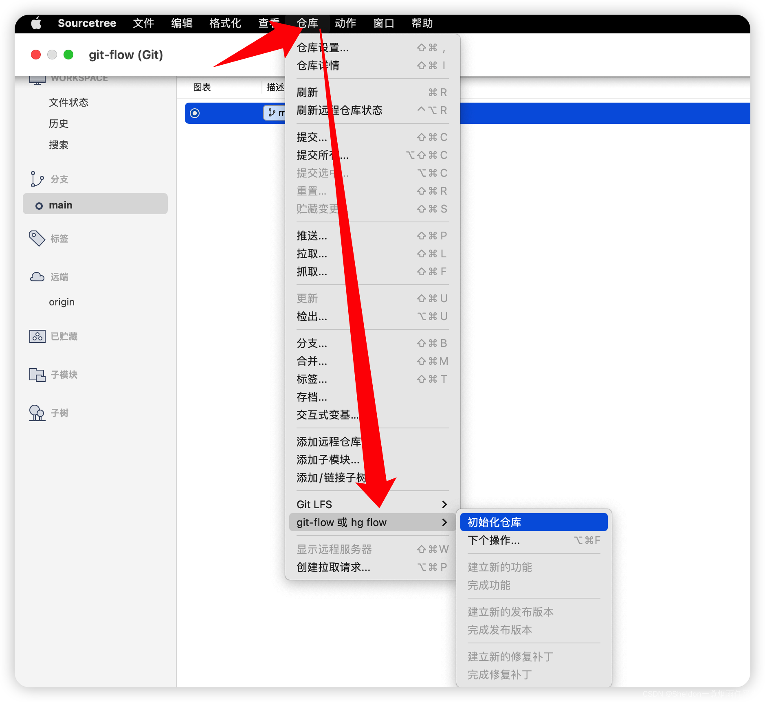Choose 初始化仓库 in the submenu
The width and height of the screenshot is (765, 702).
[534, 522]
